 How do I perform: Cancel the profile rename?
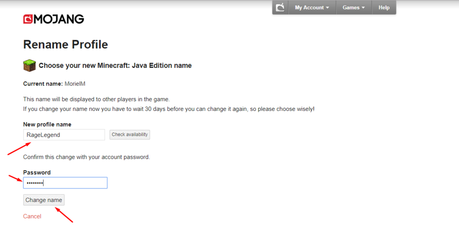(32, 216)
